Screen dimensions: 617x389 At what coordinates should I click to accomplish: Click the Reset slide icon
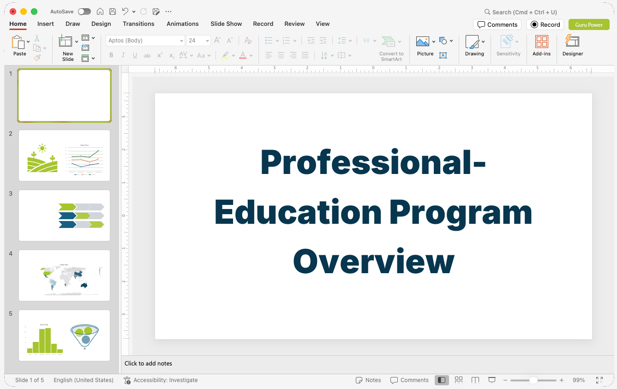(85, 48)
